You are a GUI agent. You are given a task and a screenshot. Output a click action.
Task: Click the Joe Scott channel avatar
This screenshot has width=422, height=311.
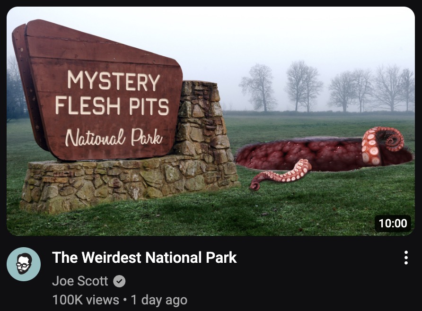coord(24,264)
